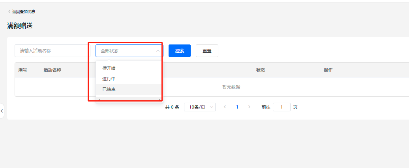Click dropdown list scrollbar left arrow
This screenshot has width=409, height=168.
[99, 100]
